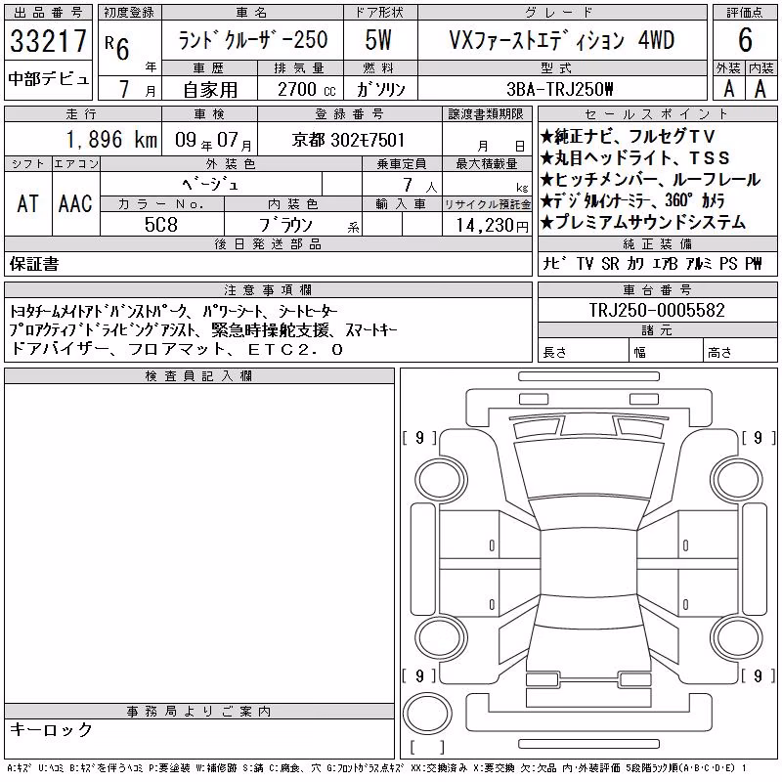
Task: Select the air conditioner value AAC
Action: point(75,203)
